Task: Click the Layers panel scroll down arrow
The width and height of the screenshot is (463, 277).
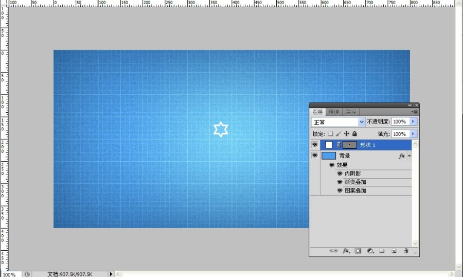Action: click(x=415, y=243)
